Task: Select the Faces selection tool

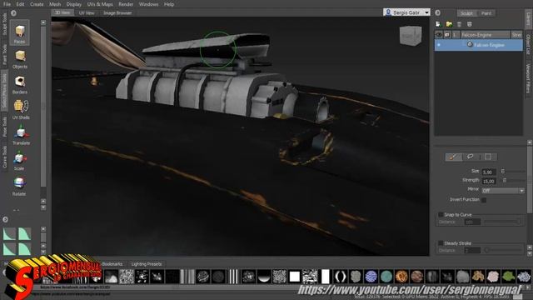Action: tap(19, 32)
